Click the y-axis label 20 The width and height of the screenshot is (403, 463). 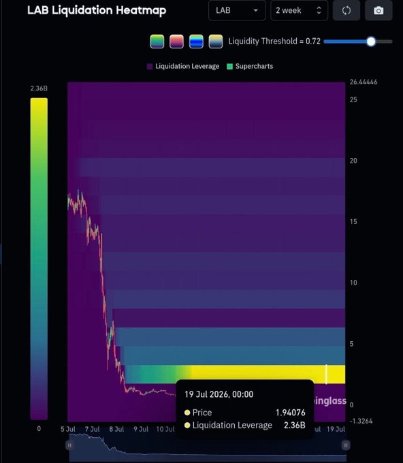(353, 161)
